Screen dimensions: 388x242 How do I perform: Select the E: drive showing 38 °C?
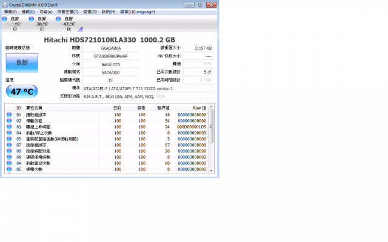[x=39, y=24]
